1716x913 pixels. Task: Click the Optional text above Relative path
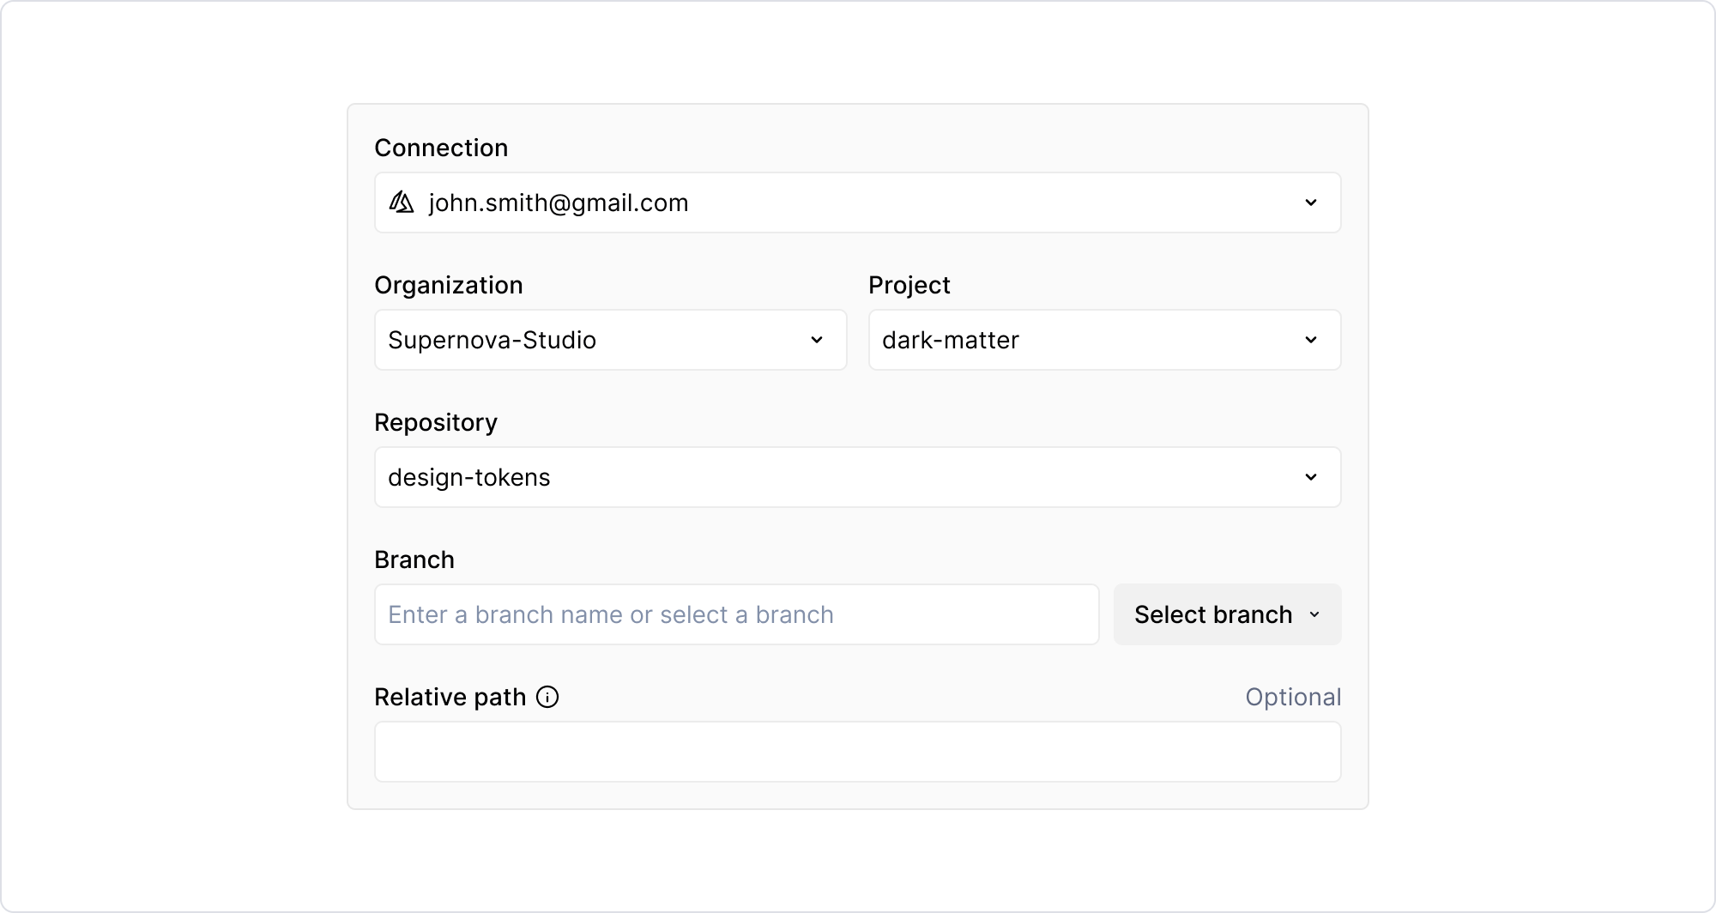pos(1292,697)
